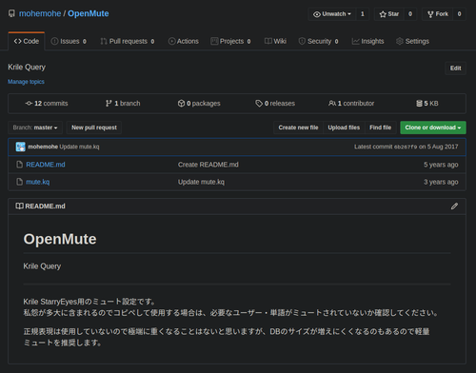Open the latest commit hash link
The width and height of the screenshot is (476, 373).
406,147
